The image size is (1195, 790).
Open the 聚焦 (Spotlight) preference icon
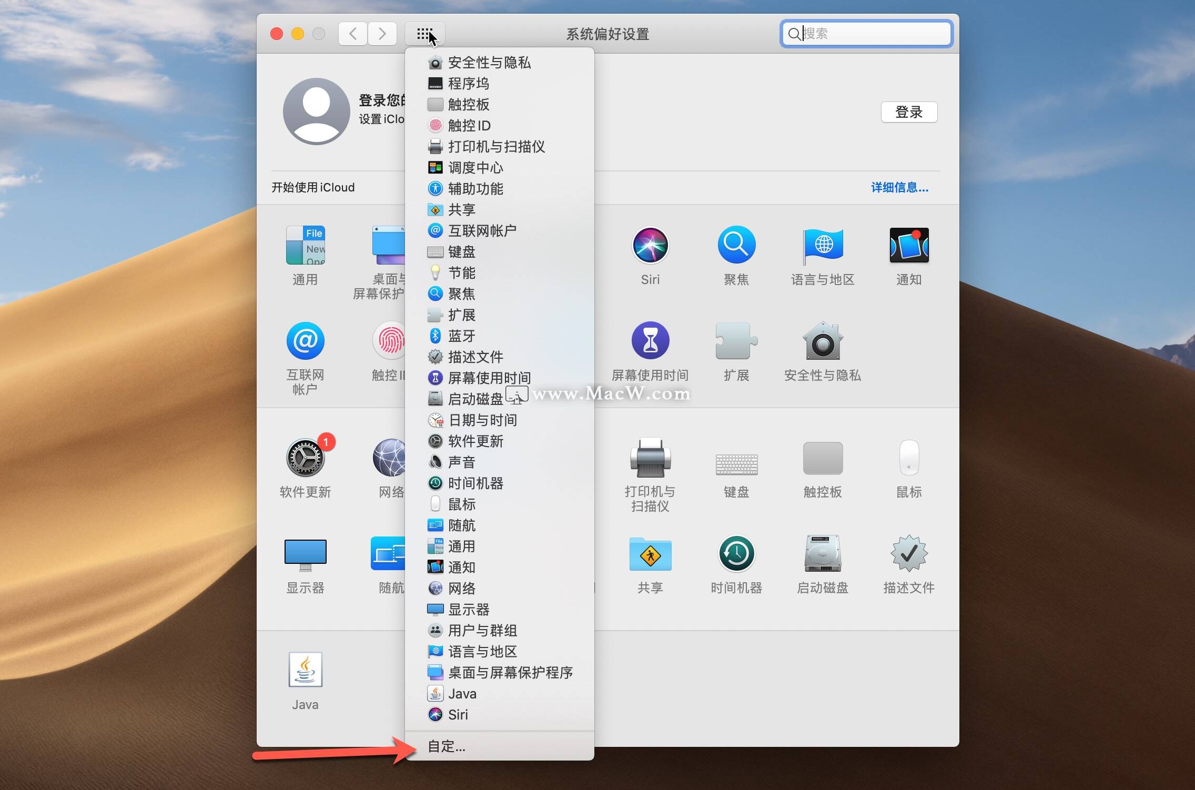point(736,245)
